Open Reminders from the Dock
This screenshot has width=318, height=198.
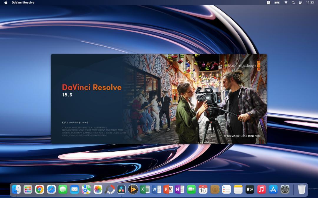click(x=226, y=189)
